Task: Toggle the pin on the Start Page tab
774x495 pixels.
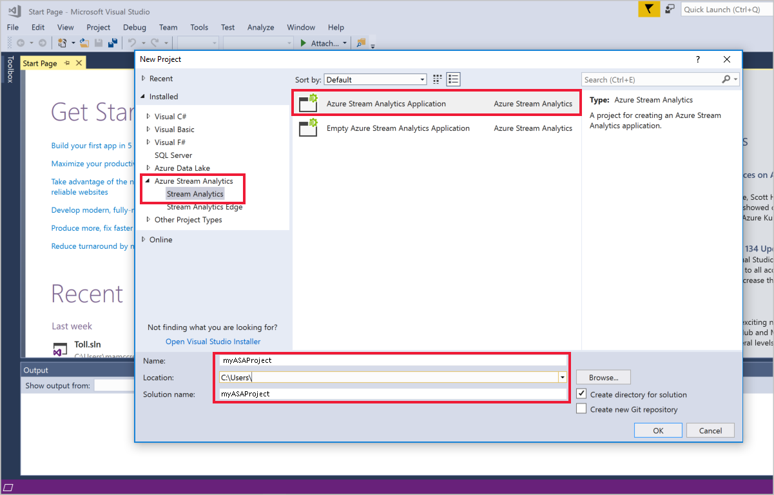Action: point(67,63)
